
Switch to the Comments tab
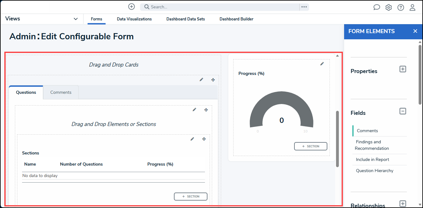point(61,92)
